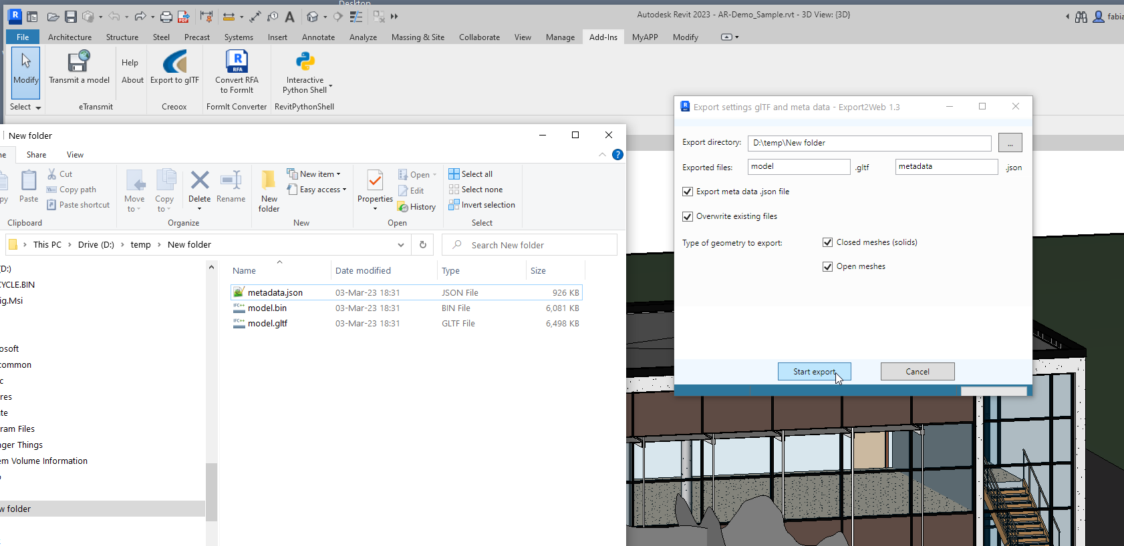Image resolution: width=1124 pixels, height=546 pixels.
Task: Start the Interactive Python Shell
Action: (x=305, y=72)
